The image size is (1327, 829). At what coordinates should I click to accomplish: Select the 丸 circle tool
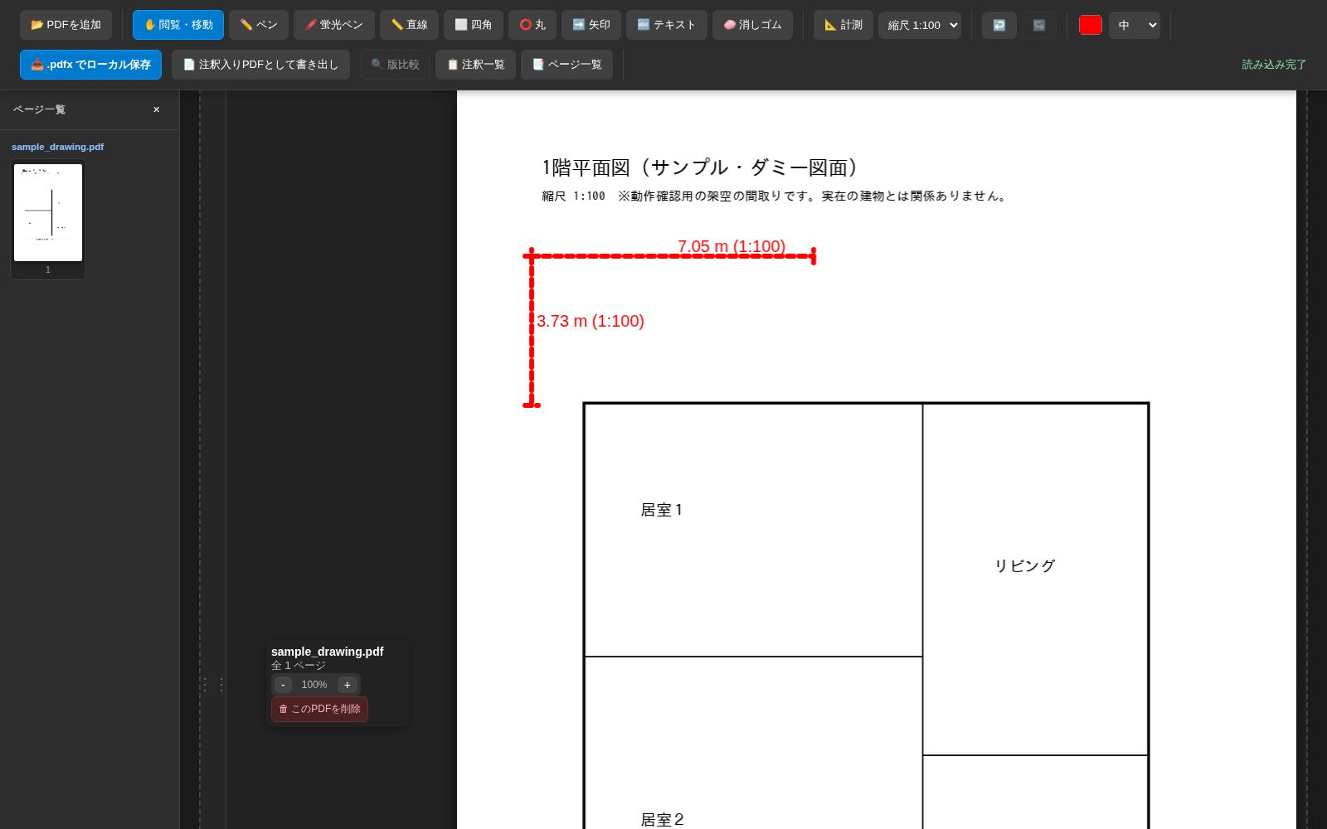click(x=532, y=25)
